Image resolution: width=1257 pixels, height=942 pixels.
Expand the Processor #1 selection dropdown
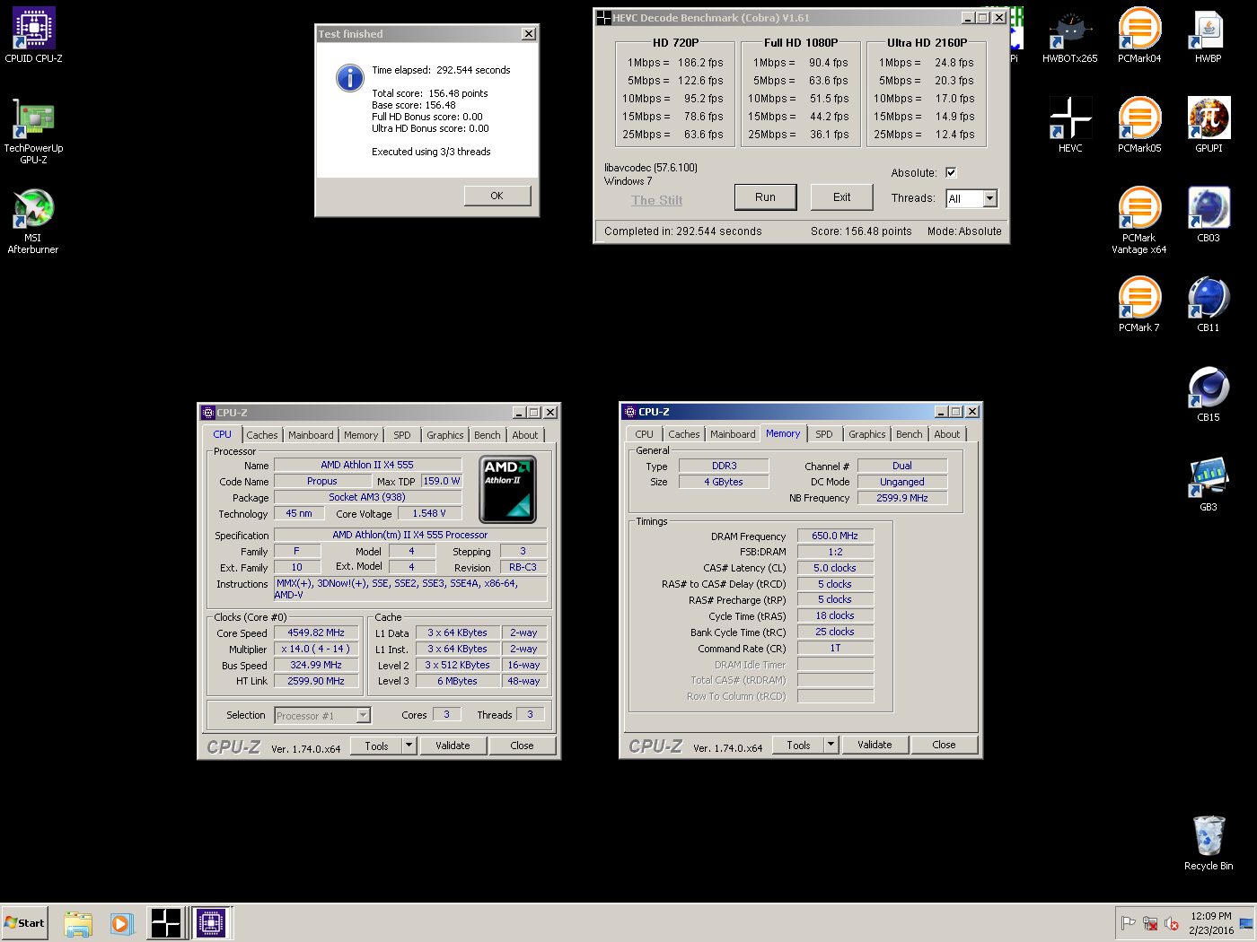(x=363, y=715)
